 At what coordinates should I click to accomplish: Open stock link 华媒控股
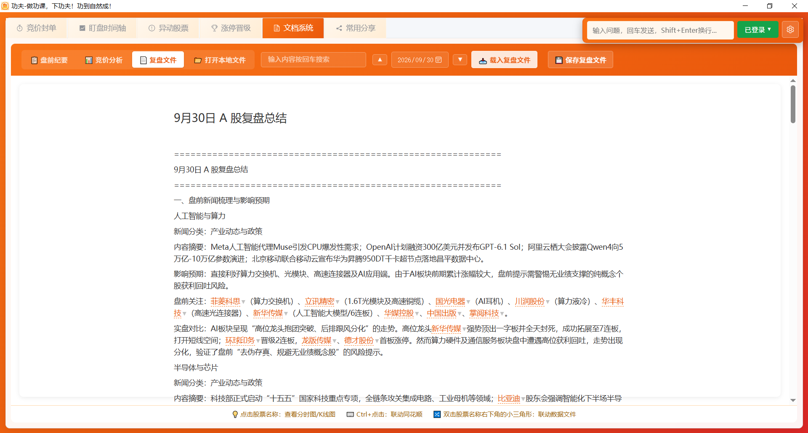coord(399,313)
